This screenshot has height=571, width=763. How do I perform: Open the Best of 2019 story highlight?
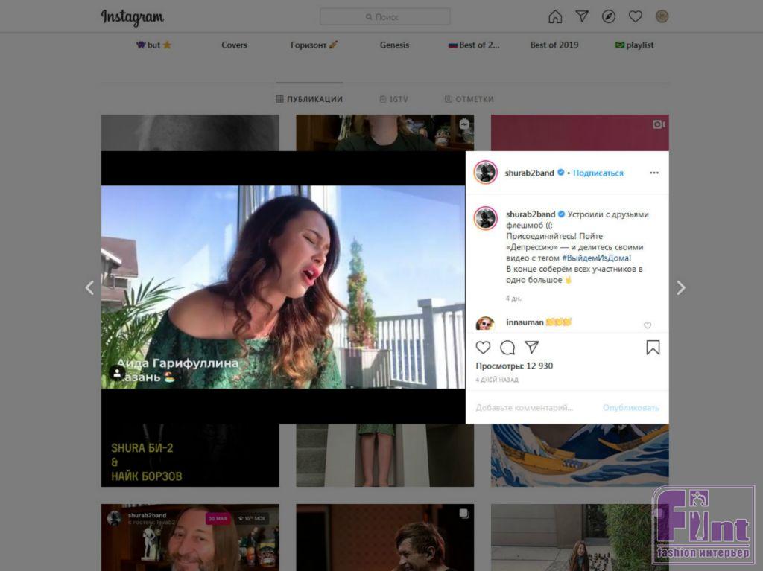[x=554, y=45]
